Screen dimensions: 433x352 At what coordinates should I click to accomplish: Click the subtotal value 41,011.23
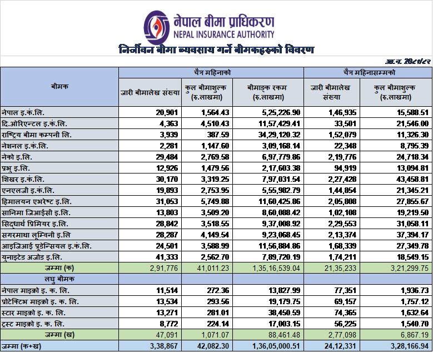tap(213, 268)
